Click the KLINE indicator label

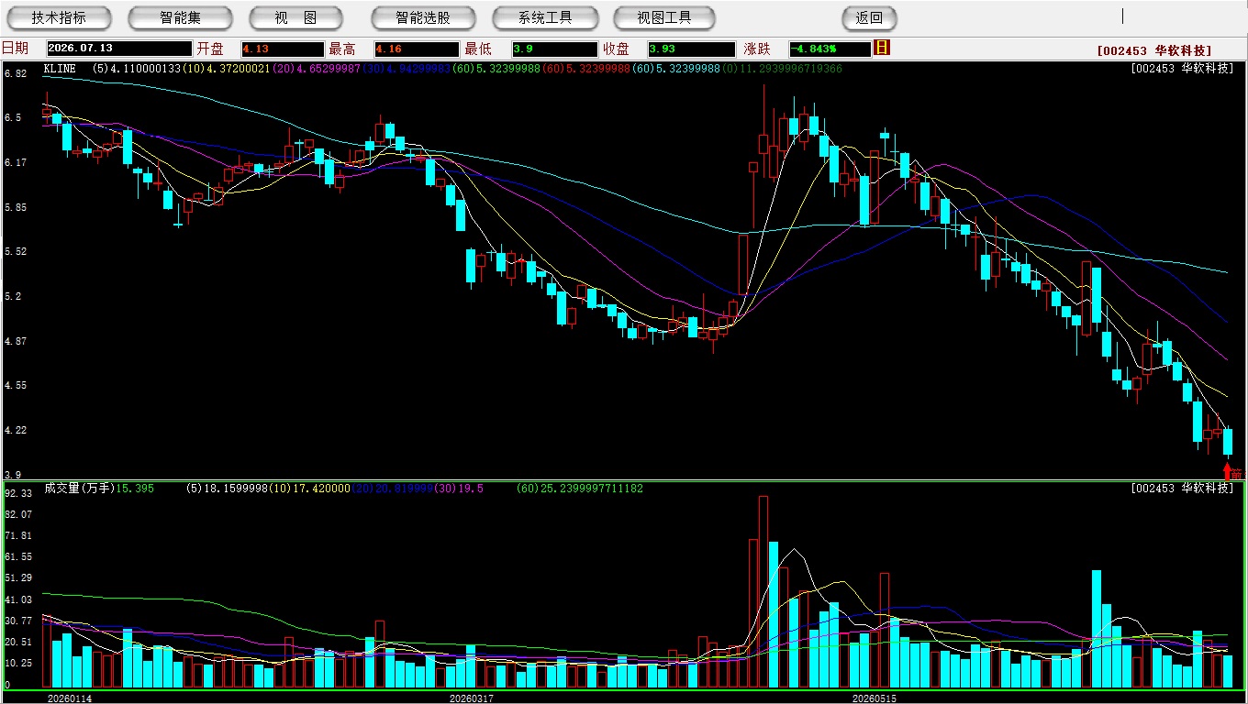(x=60, y=69)
